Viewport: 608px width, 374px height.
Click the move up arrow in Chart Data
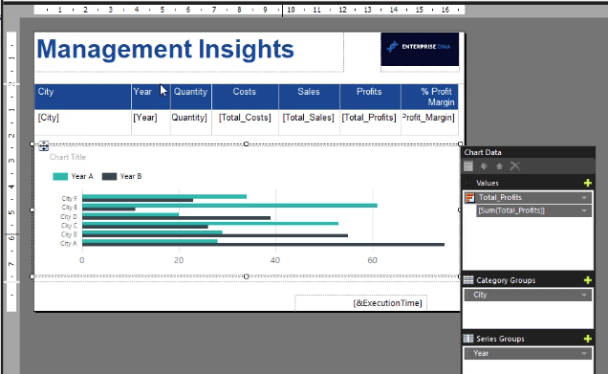(499, 166)
